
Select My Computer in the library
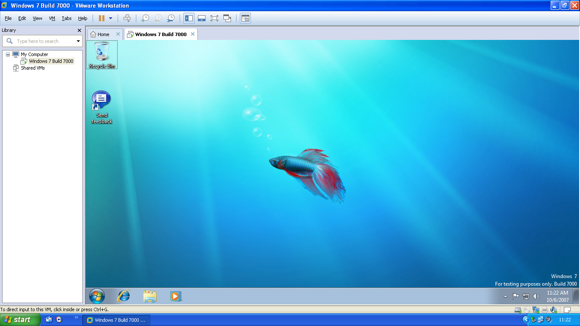tap(34, 54)
